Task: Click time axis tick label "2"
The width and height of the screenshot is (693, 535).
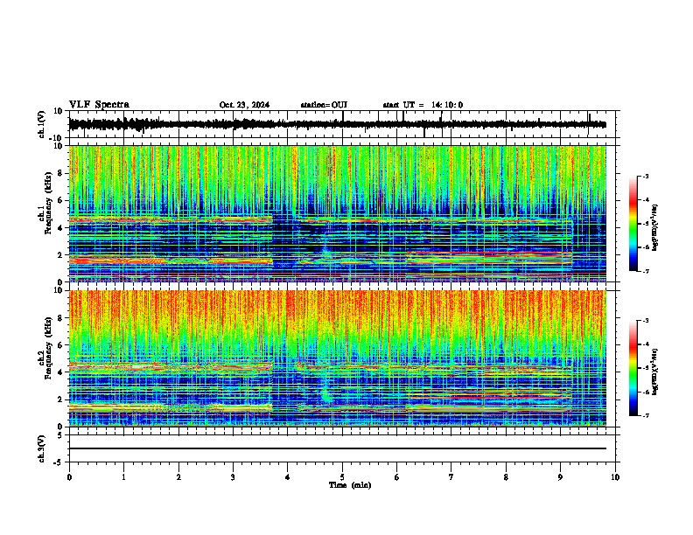Action: point(178,477)
